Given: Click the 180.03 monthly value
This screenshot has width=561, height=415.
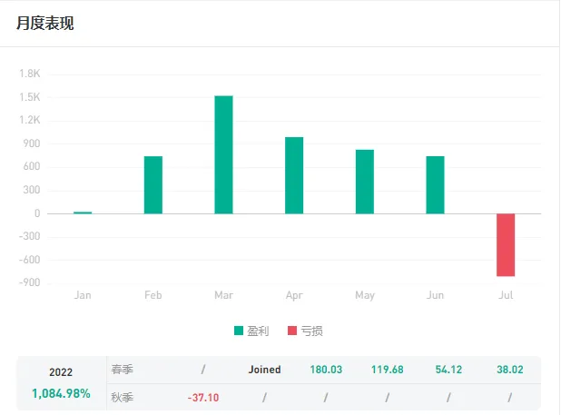Looking at the screenshot, I should 326,370.
